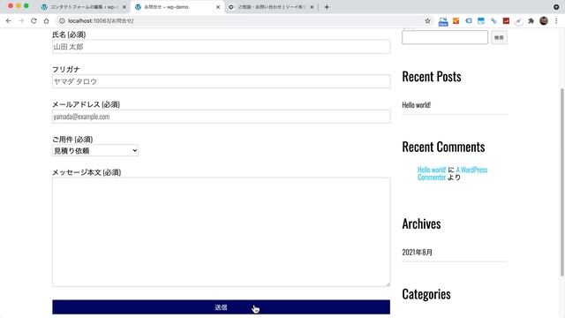Click the フリガナ input field
This screenshot has height=318, width=565.
(x=221, y=81)
